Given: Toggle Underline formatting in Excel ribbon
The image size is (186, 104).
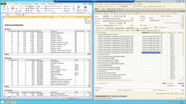Looking at the screenshot, I should pos(17,8).
